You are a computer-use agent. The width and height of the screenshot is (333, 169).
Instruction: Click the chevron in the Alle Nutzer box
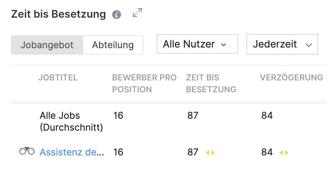click(x=223, y=45)
